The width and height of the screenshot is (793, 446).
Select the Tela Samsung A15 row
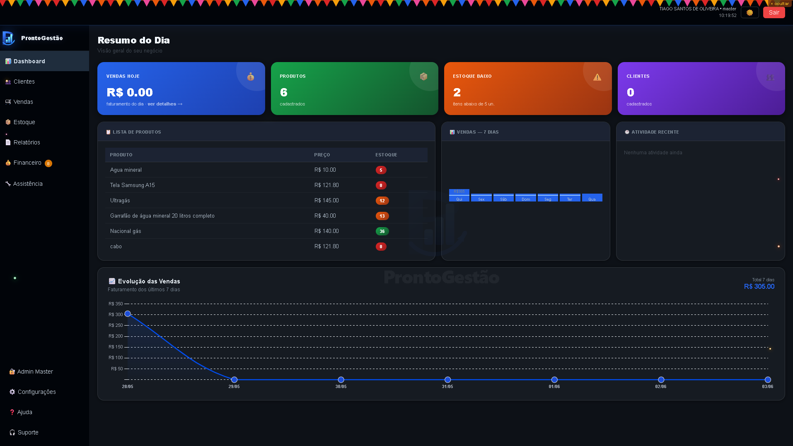point(266,185)
